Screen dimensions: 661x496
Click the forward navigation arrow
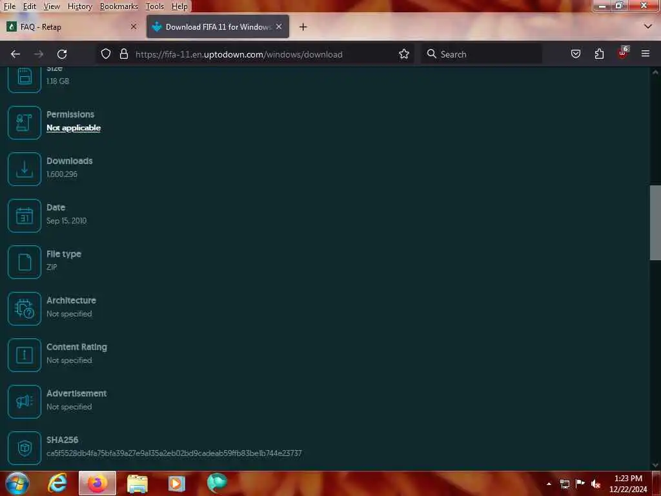click(x=39, y=54)
